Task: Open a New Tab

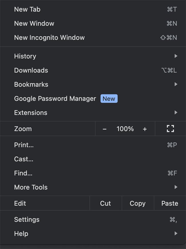Action: tap(27, 9)
